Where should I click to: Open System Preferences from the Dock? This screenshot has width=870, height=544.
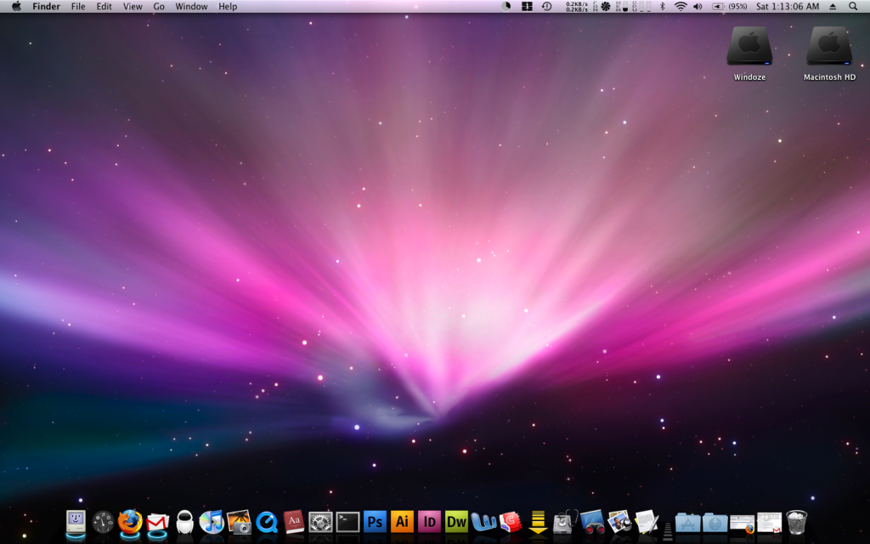click(320, 523)
